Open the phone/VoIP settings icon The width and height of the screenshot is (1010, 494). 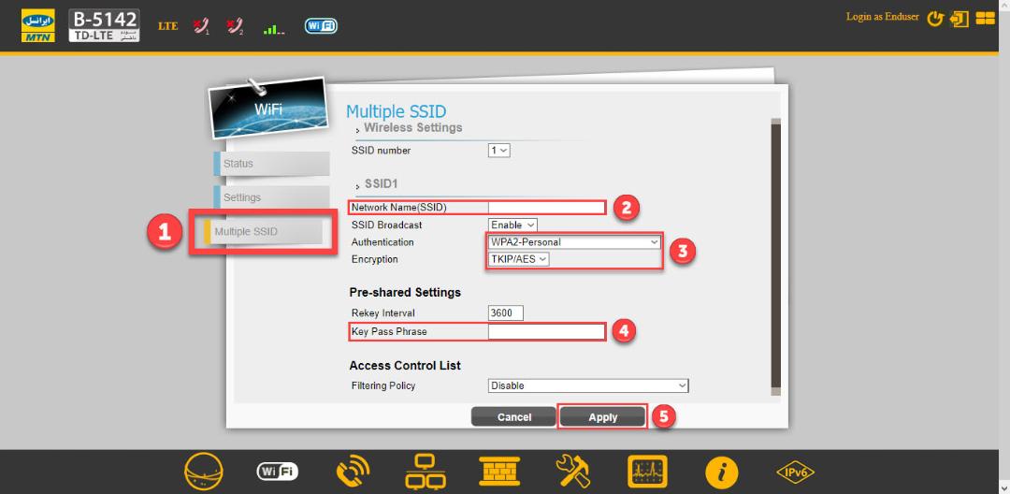point(353,472)
